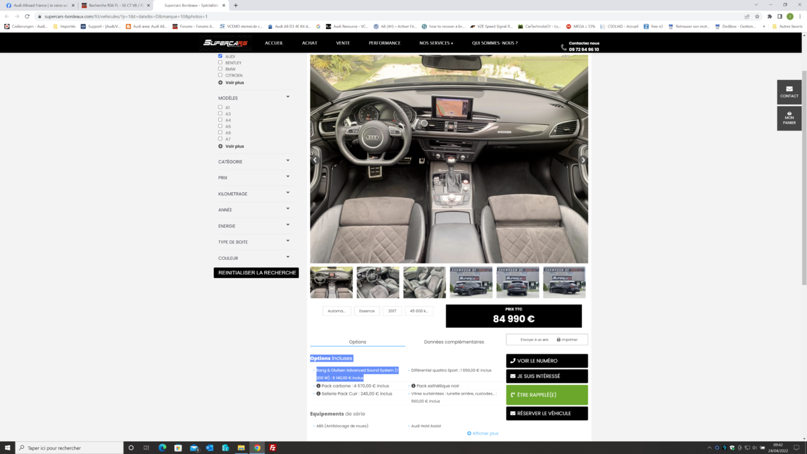Click REINITIALISER LA RECHERCHE button

pos(257,273)
